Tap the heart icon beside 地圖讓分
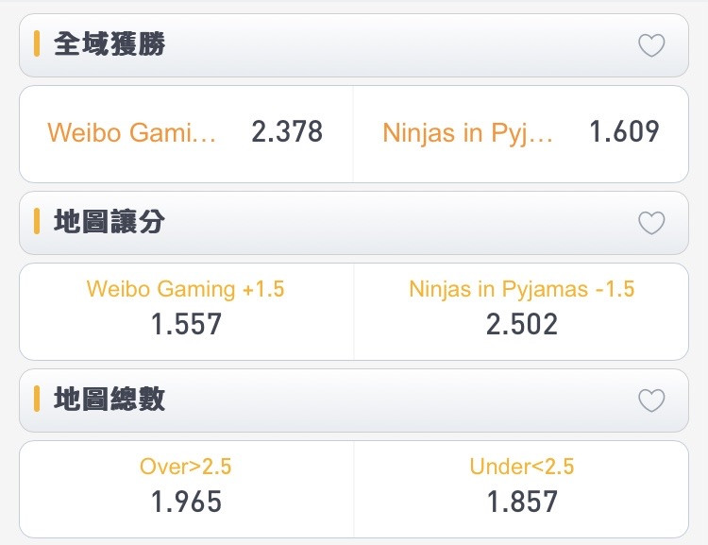The width and height of the screenshot is (708, 545). pos(651,223)
